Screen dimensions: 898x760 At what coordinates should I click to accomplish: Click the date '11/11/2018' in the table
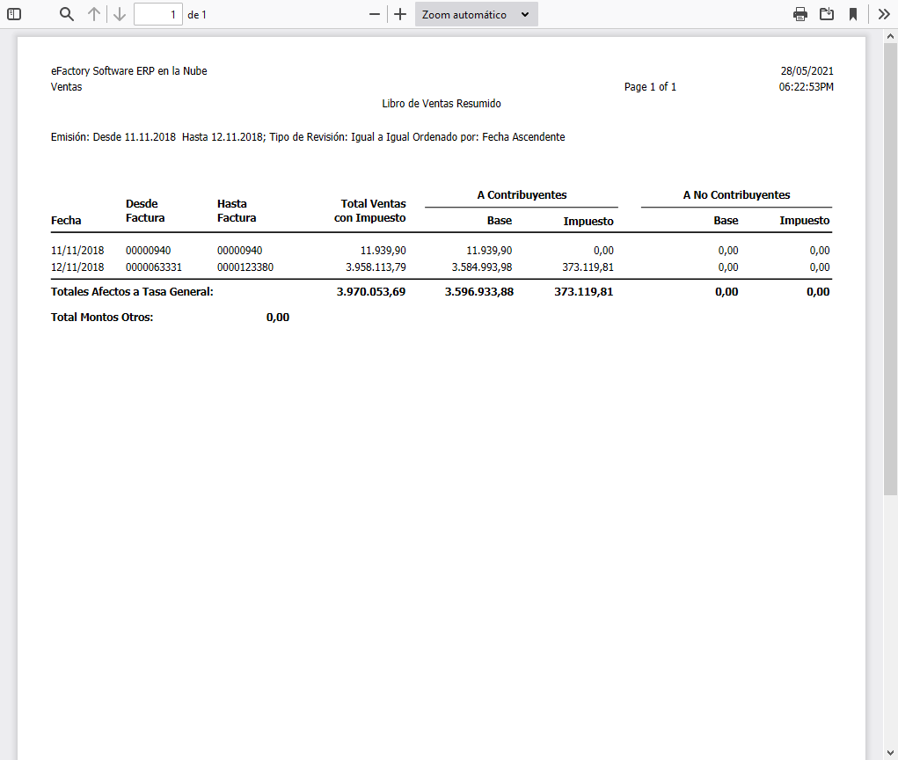[x=76, y=250]
